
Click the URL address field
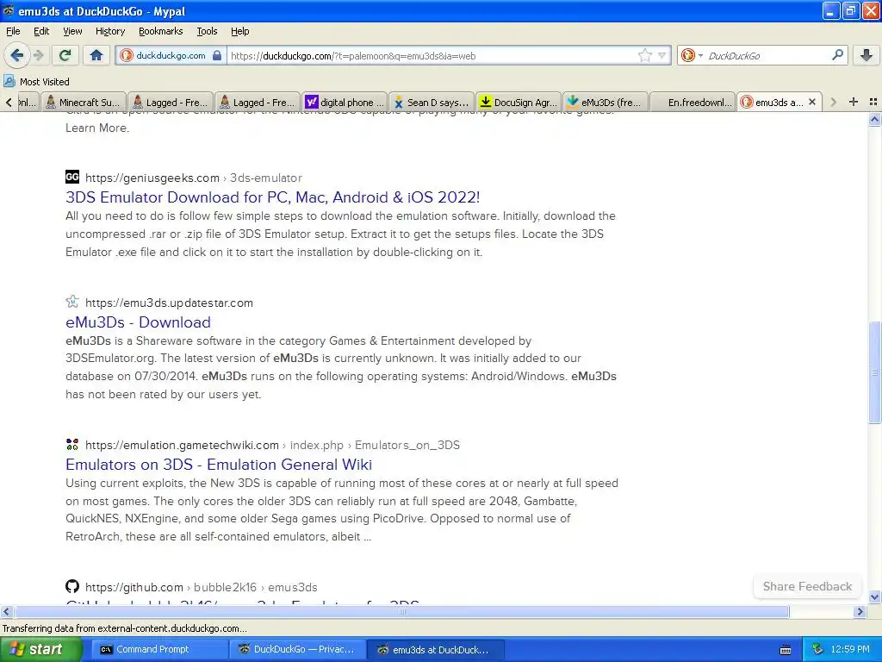tap(432, 56)
